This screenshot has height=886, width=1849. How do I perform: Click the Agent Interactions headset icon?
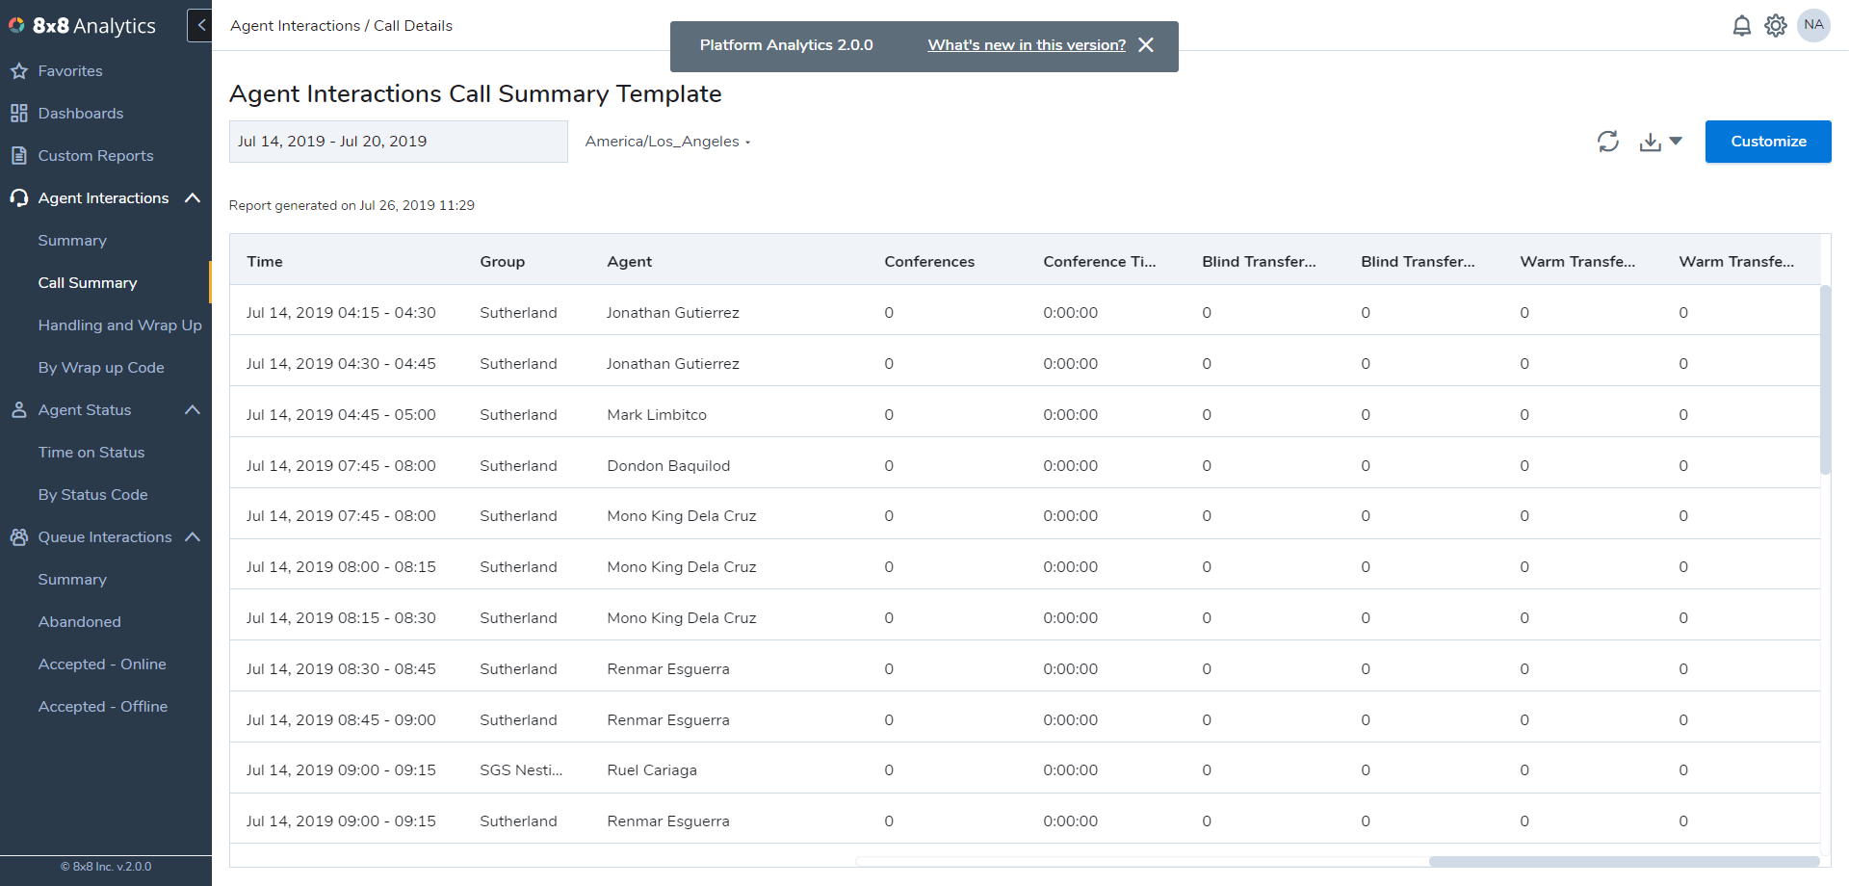pyautogui.click(x=18, y=198)
